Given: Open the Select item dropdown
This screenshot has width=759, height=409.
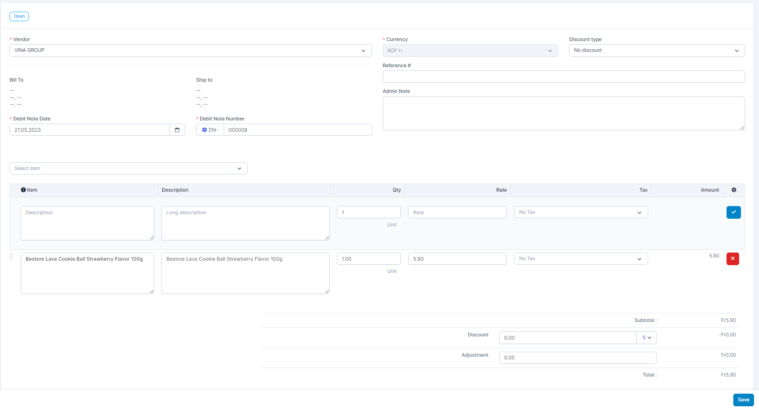Looking at the screenshot, I should tap(128, 169).
